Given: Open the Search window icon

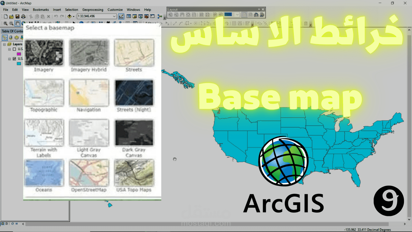Looking at the screenshot, I should (141, 16).
